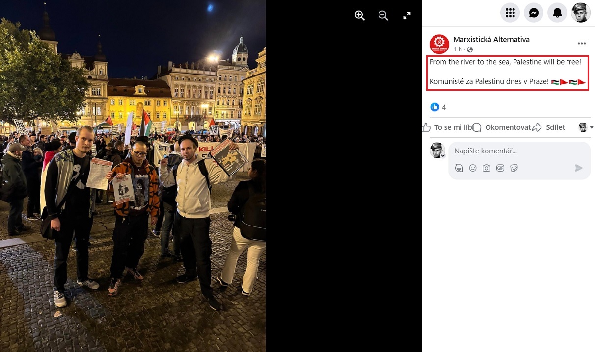Focus the Napište komentář text field
Image resolution: width=595 pixels, height=352 pixels.
coord(519,151)
